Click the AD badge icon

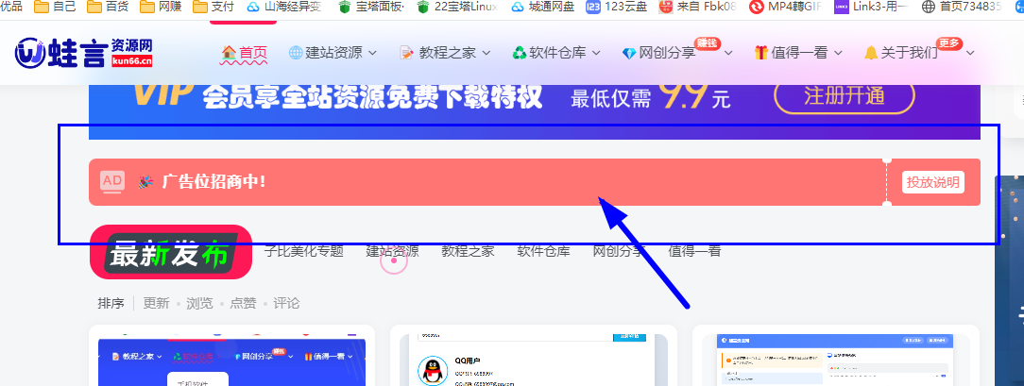(x=112, y=181)
